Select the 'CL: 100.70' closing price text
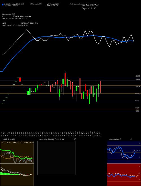The height and width of the screenshot is (186, 141). pos(53,5)
